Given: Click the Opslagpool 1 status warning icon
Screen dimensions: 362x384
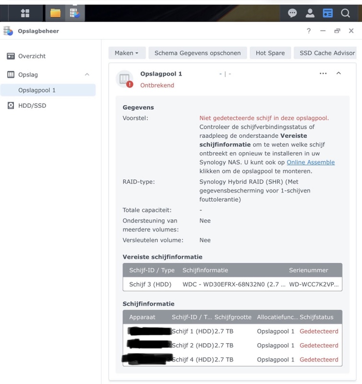Looking at the screenshot, I should [x=129, y=84].
